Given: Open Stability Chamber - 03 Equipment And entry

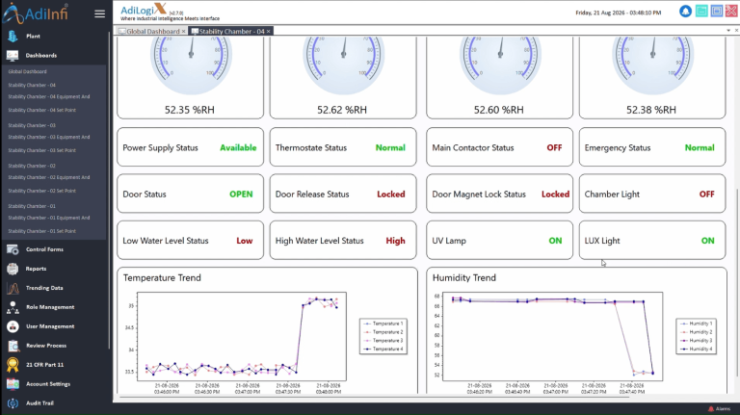Looking at the screenshot, I should click(x=48, y=137).
